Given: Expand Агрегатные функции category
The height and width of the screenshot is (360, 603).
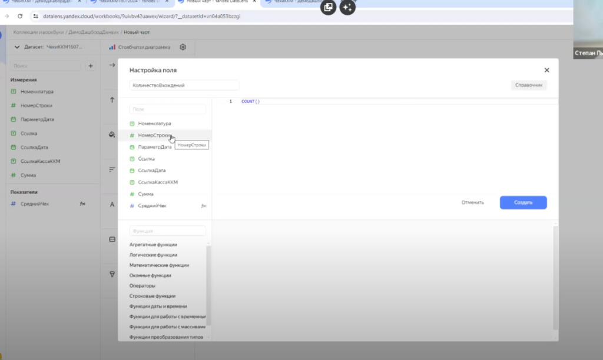Looking at the screenshot, I should (x=153, y=244).
